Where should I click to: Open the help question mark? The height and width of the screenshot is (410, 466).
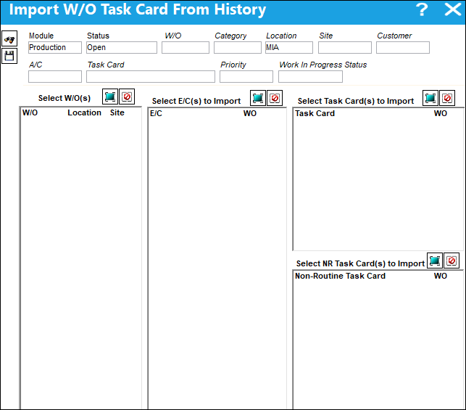422,10
